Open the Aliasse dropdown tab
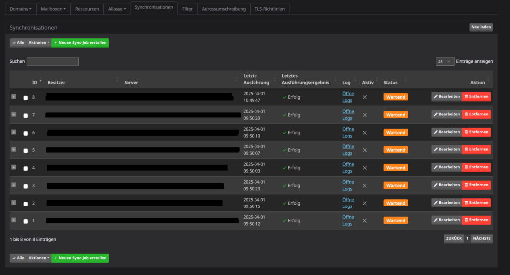This screenshot has width=510, height=275. click(117, 9)
